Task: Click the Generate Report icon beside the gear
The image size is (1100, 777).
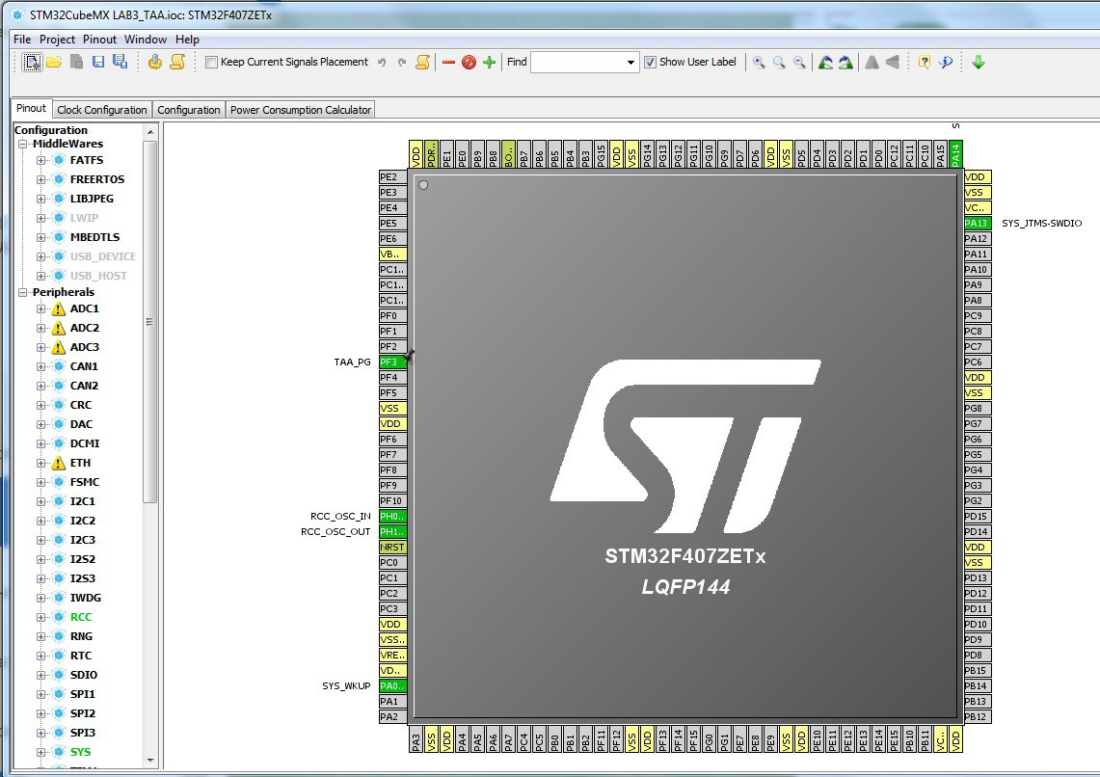Action: click(177, 62)
